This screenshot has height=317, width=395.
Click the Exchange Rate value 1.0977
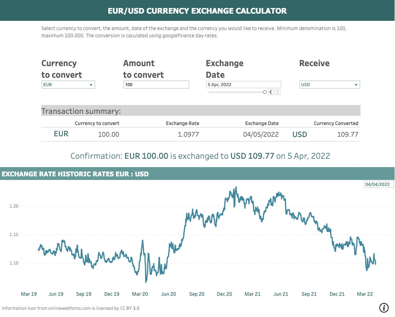[x=188, y=135]
